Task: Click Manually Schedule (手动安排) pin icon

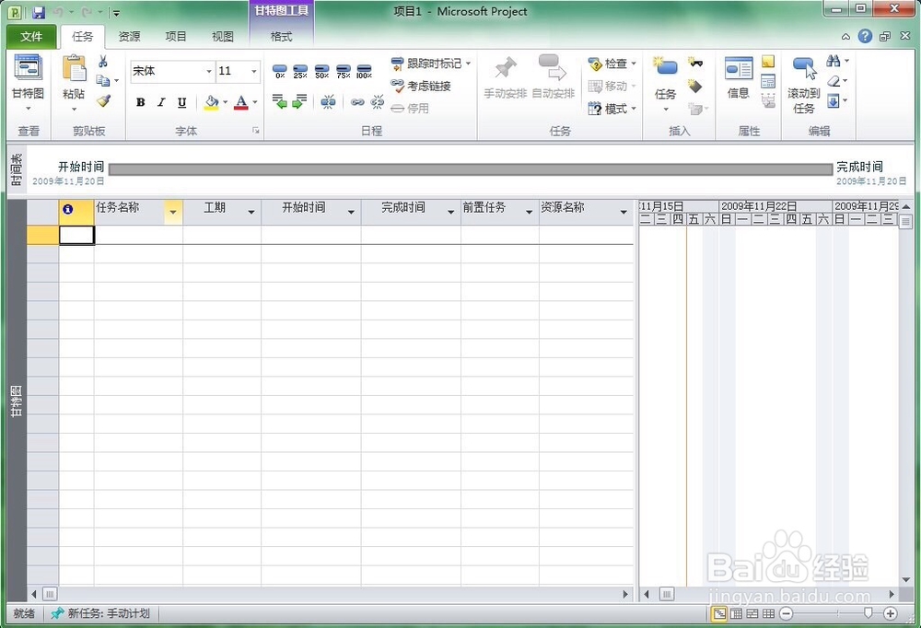Action: click(x=505, y=69)
